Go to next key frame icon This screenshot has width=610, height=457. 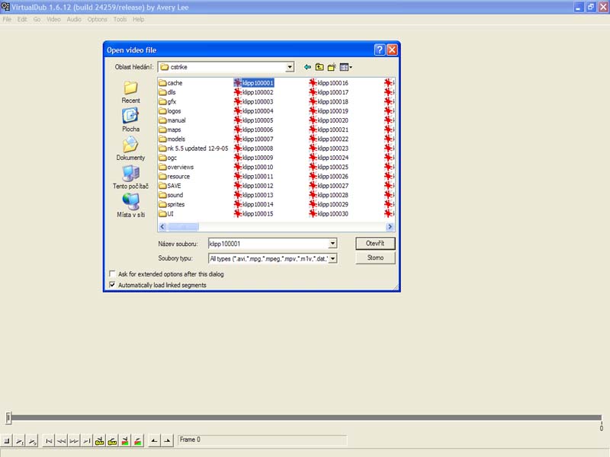tap(112, 441)
